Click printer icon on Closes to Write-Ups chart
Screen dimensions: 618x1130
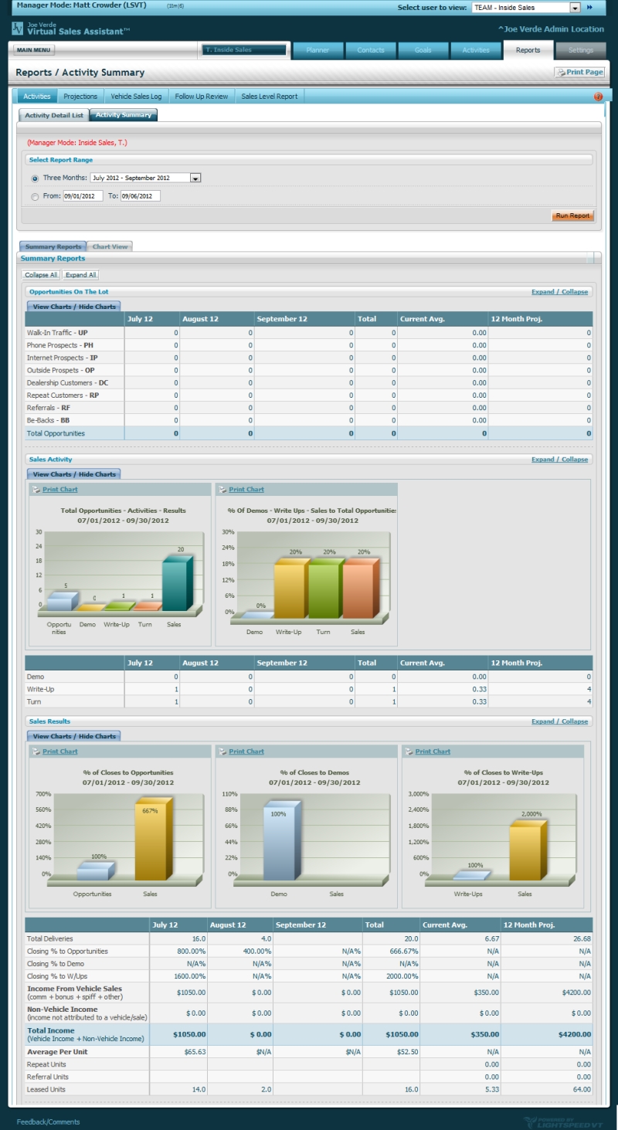coord(408,752)
